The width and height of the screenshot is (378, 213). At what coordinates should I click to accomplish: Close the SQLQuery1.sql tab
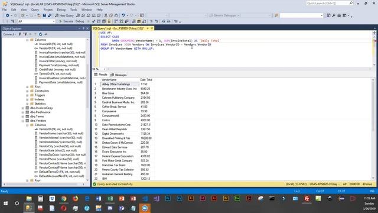point(152,28)
